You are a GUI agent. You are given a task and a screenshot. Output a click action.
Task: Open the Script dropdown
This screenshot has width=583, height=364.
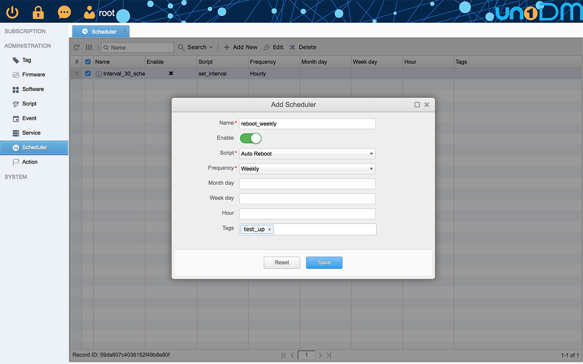(x=307, y=154)
